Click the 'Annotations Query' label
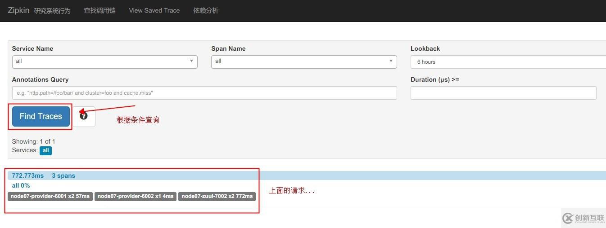Image resolution: width=606 pixels, height=228 pixels. [x=40, y=79]
